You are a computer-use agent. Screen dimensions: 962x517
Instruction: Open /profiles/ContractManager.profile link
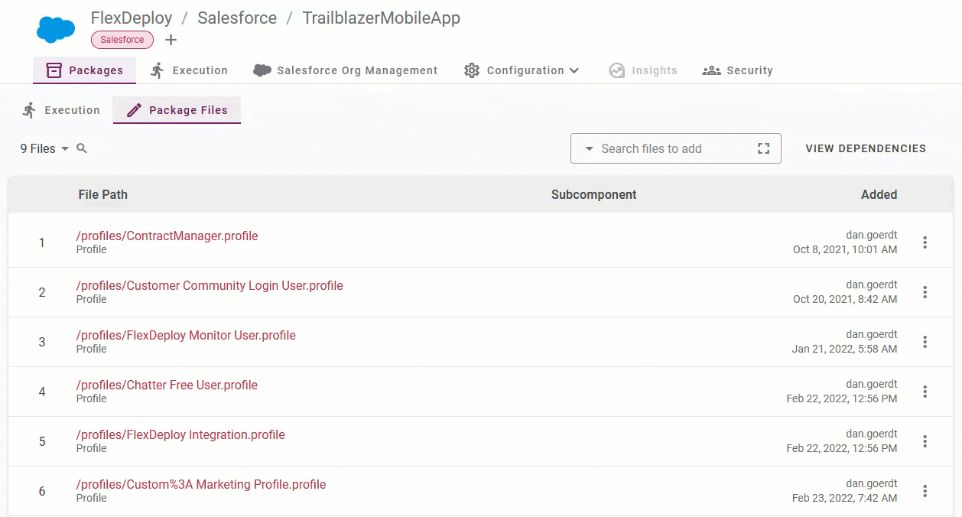(167, 236)
